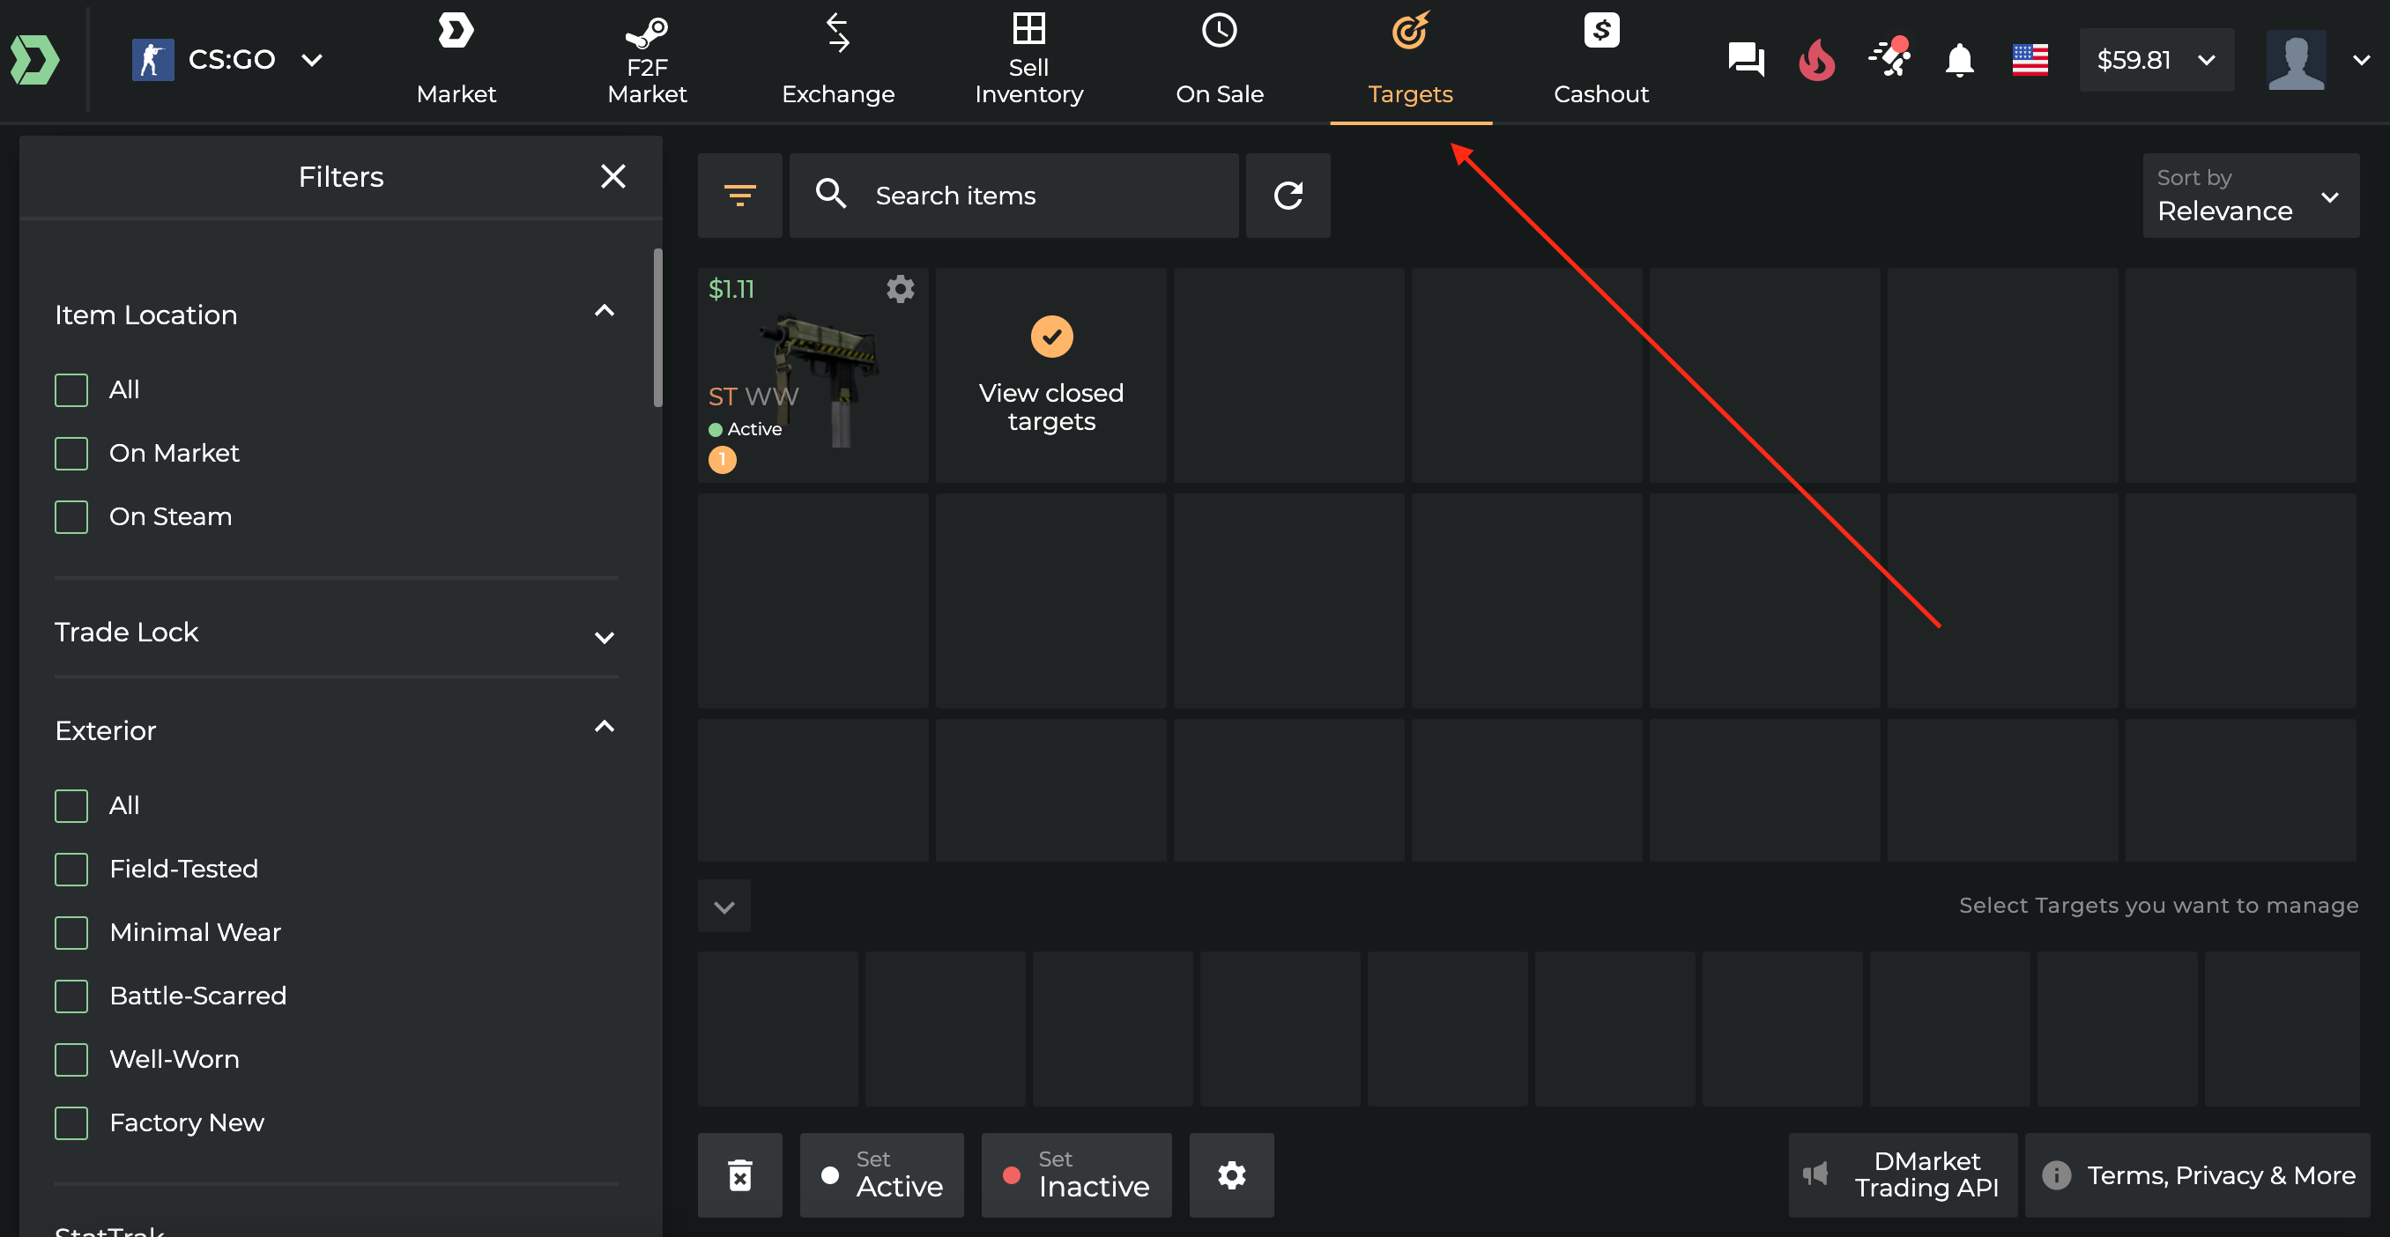Open the CS:GO game selector dropdown
Image resolution: width=2390 pixels, height=1237 pixels.
tap(227, 60)
